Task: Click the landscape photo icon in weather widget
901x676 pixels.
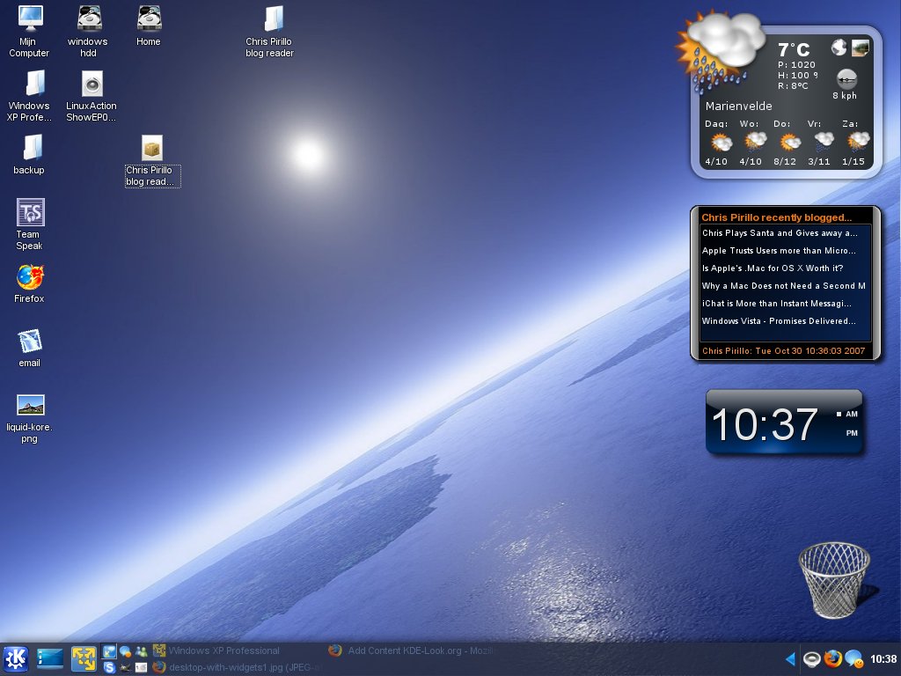Action: pos(860,48)
